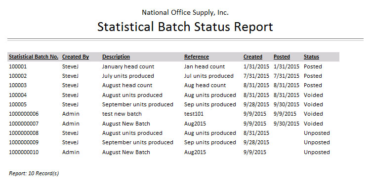Click the Posted column header
Screen dimensions: 371x191
(x=282, y=57)
